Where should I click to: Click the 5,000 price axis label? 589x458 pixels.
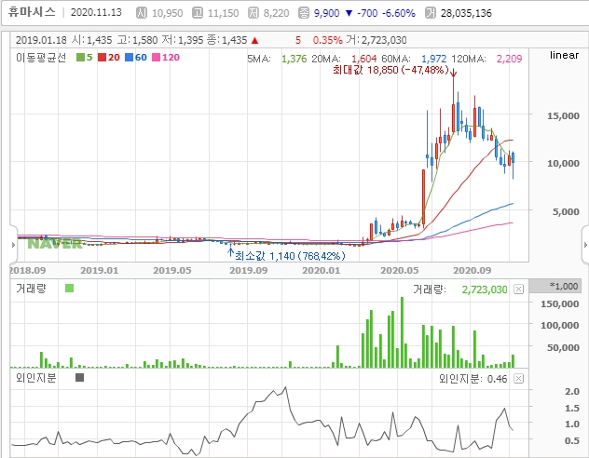(x=566, y=211)
